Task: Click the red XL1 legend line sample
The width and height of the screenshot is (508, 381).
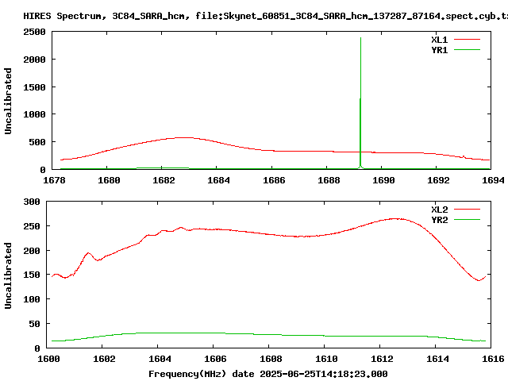Action: (x=467, y=40)
